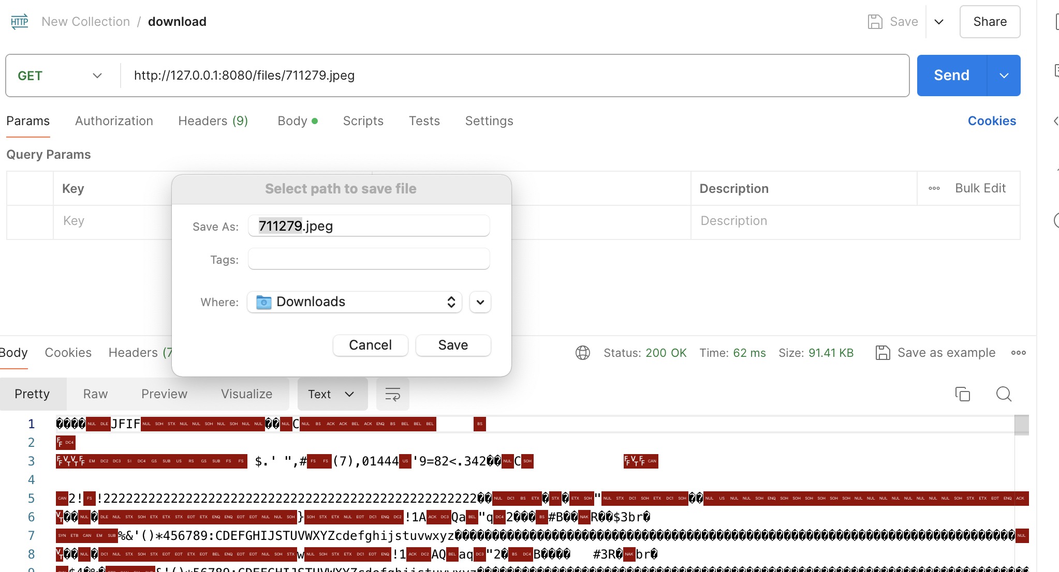
Task: Click the Send button to execute request
Action: coord(951,76)
